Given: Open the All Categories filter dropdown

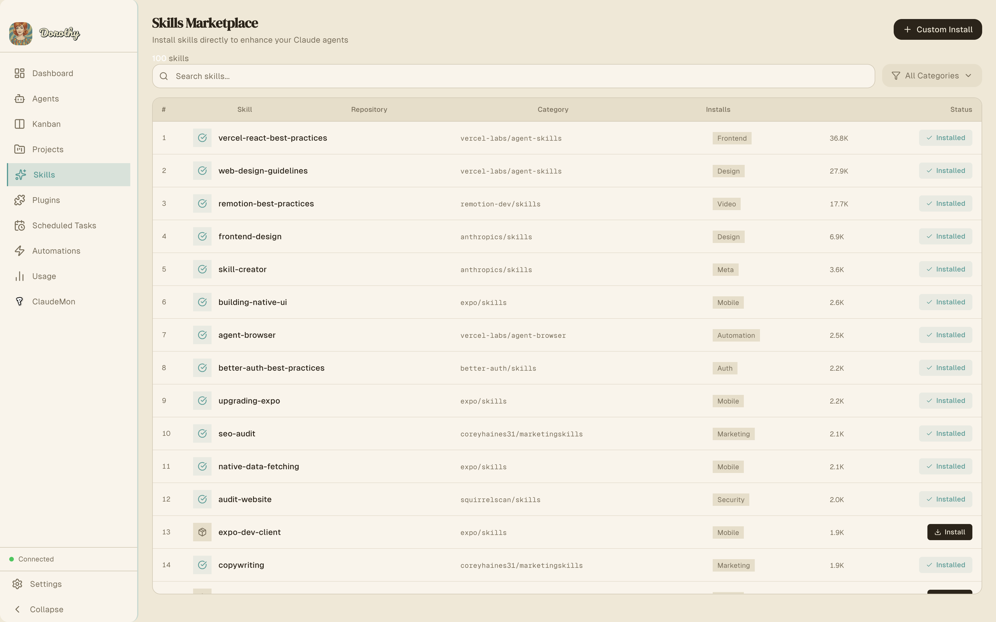Looking at the screenshot, I should click(931, 76).
